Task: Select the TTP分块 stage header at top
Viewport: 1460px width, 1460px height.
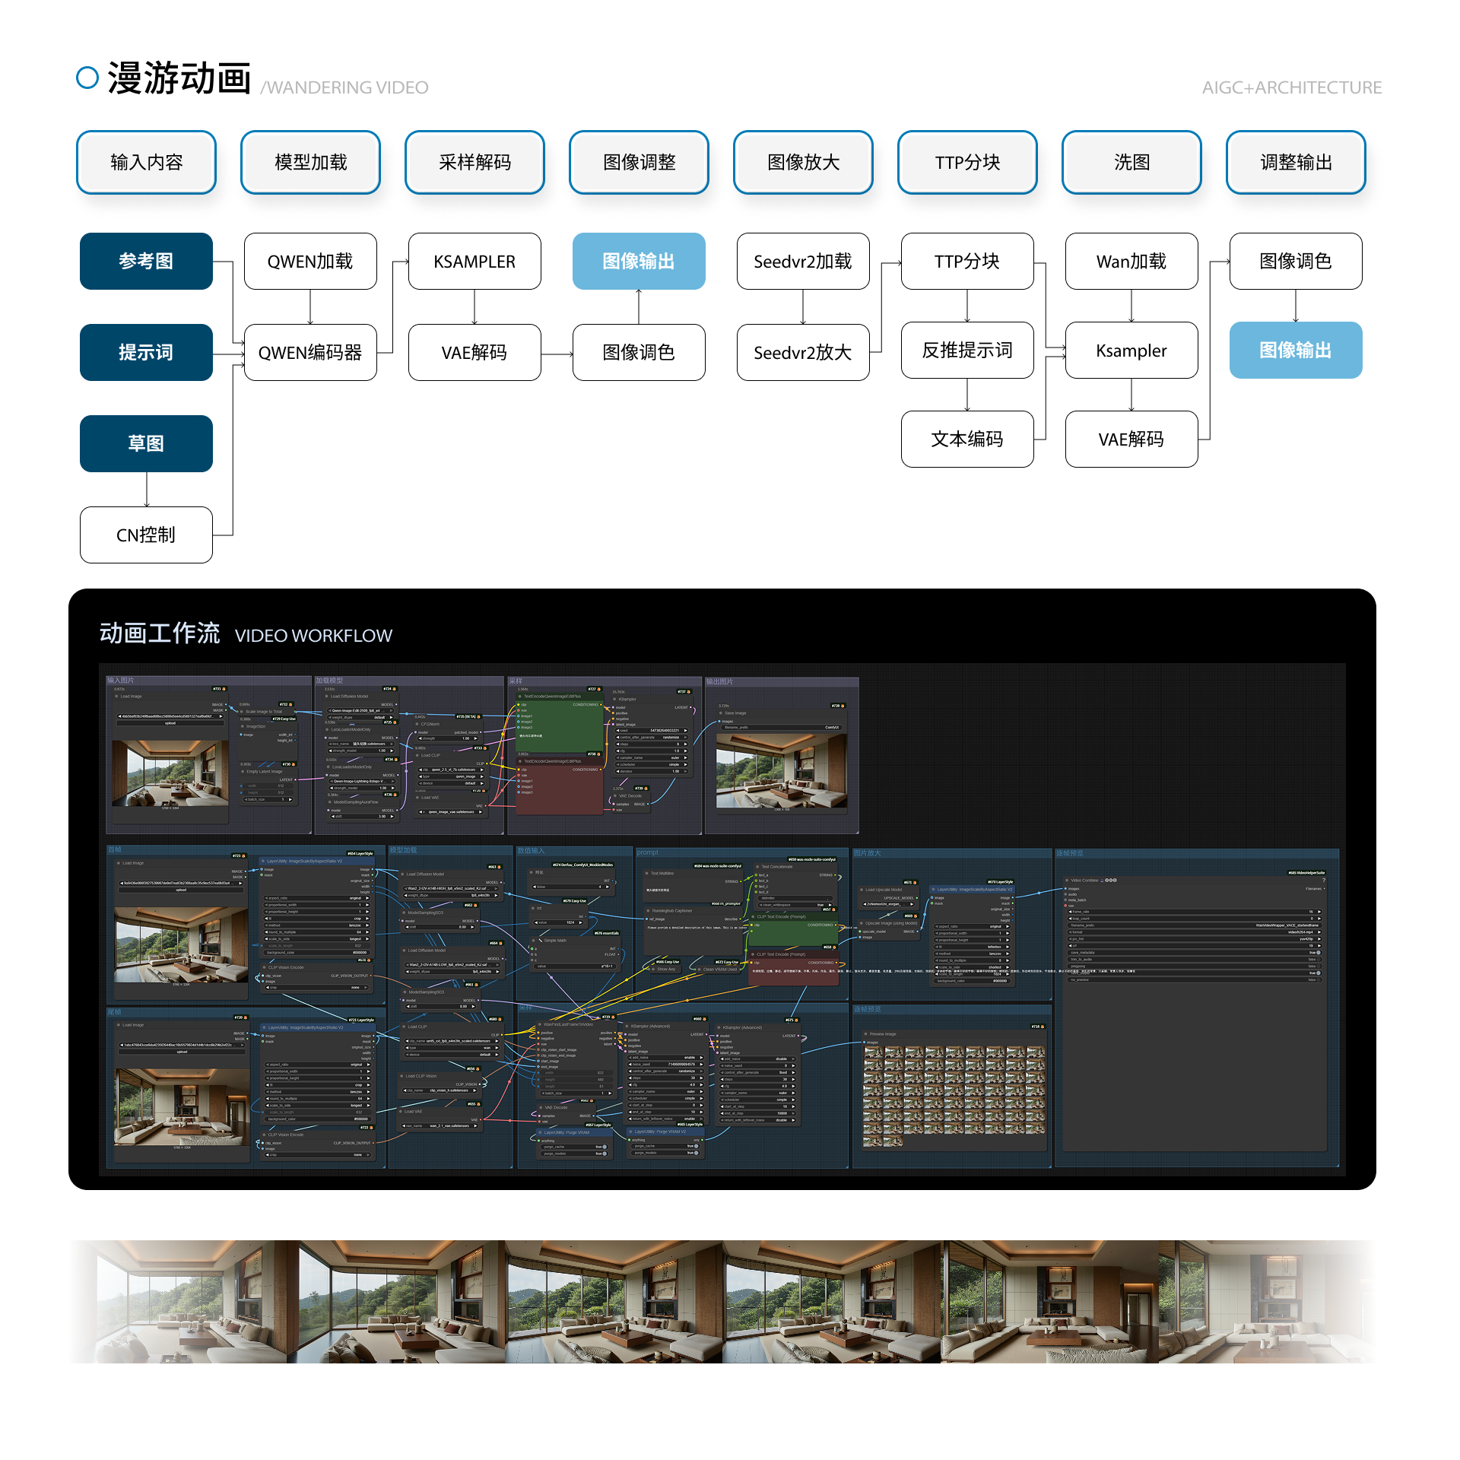Action: pos(966,162)
